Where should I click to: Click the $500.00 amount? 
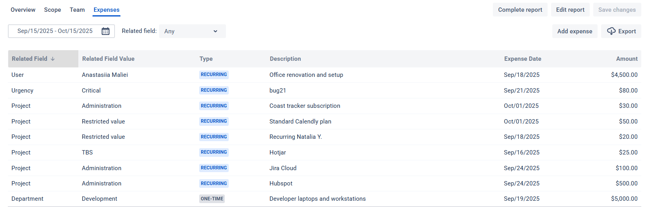627,183
